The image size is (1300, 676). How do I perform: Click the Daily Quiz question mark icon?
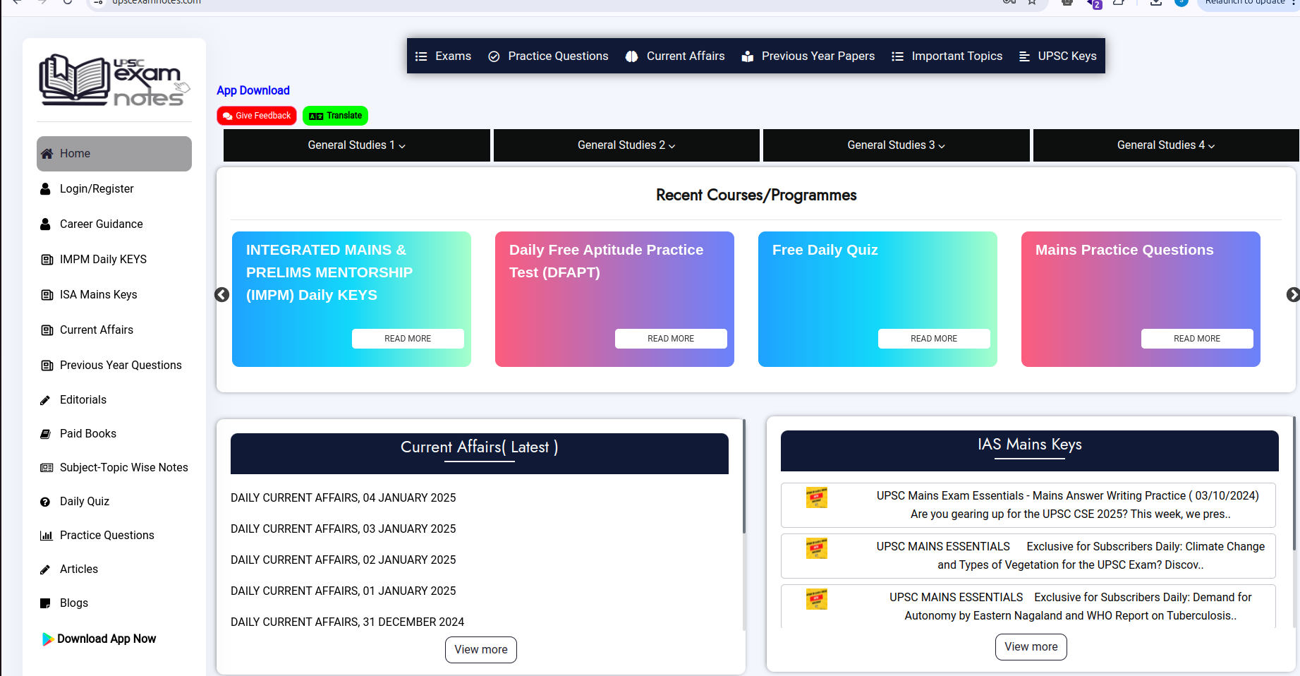coord(46,502)
